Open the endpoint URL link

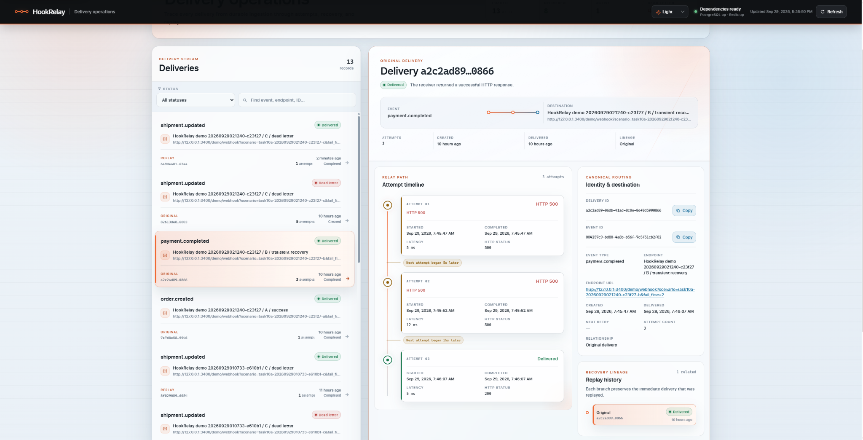pos(640,292)
